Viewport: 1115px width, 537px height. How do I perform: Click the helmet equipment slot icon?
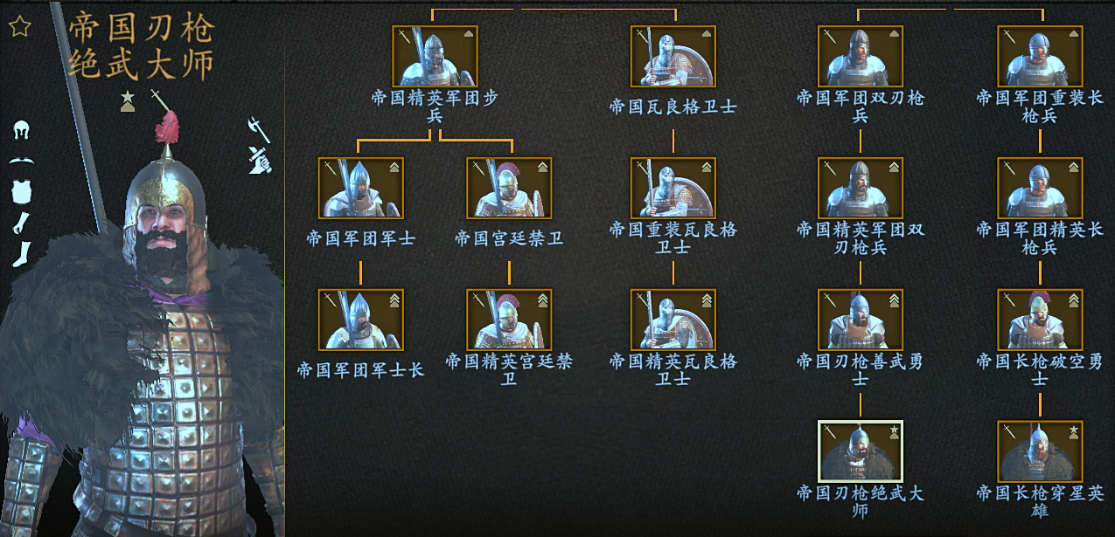point(22,132)
